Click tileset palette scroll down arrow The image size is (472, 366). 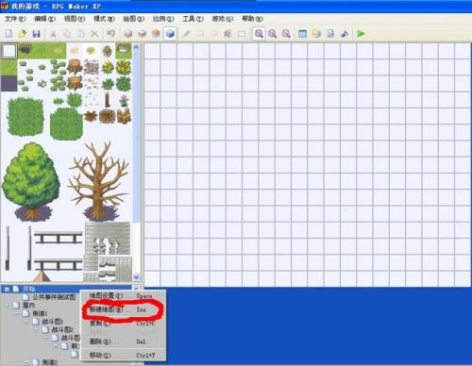[x=136, y=277]
